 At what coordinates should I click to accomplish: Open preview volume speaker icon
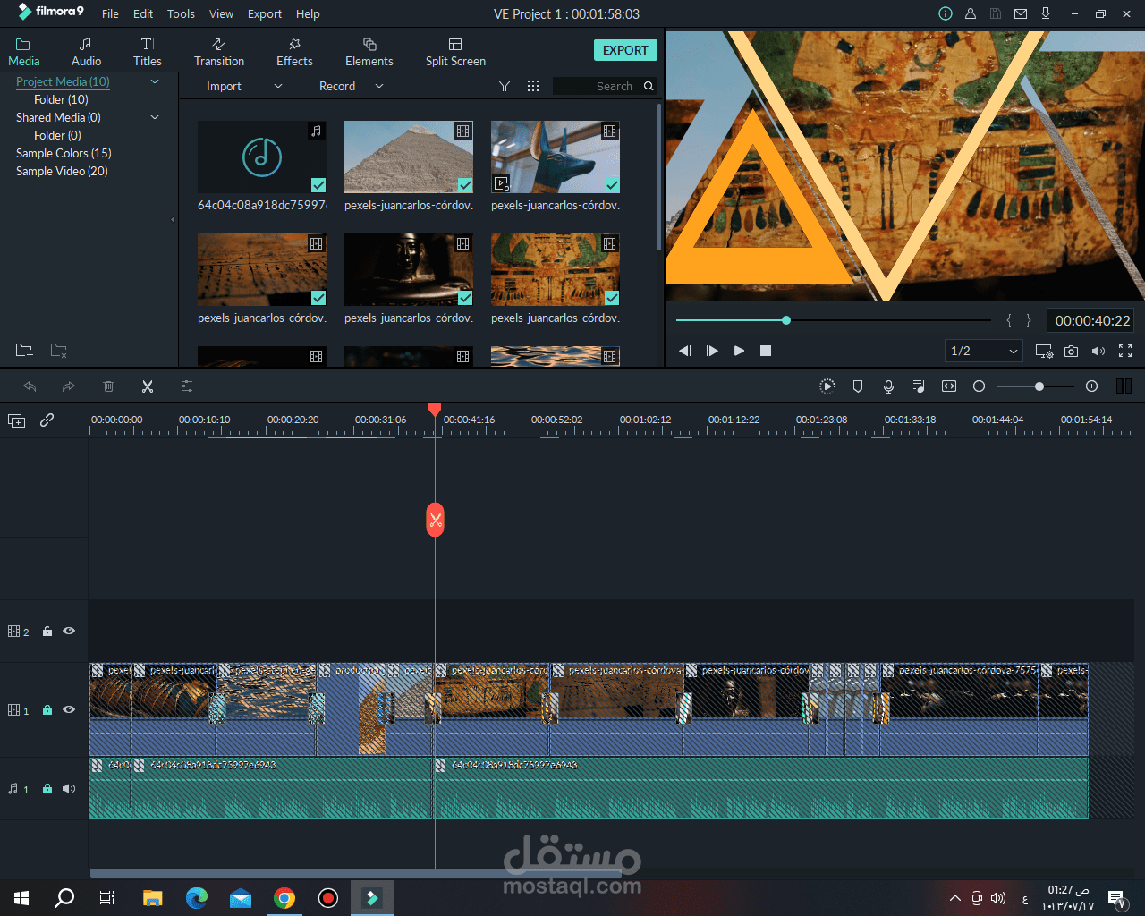(1098, 351)
